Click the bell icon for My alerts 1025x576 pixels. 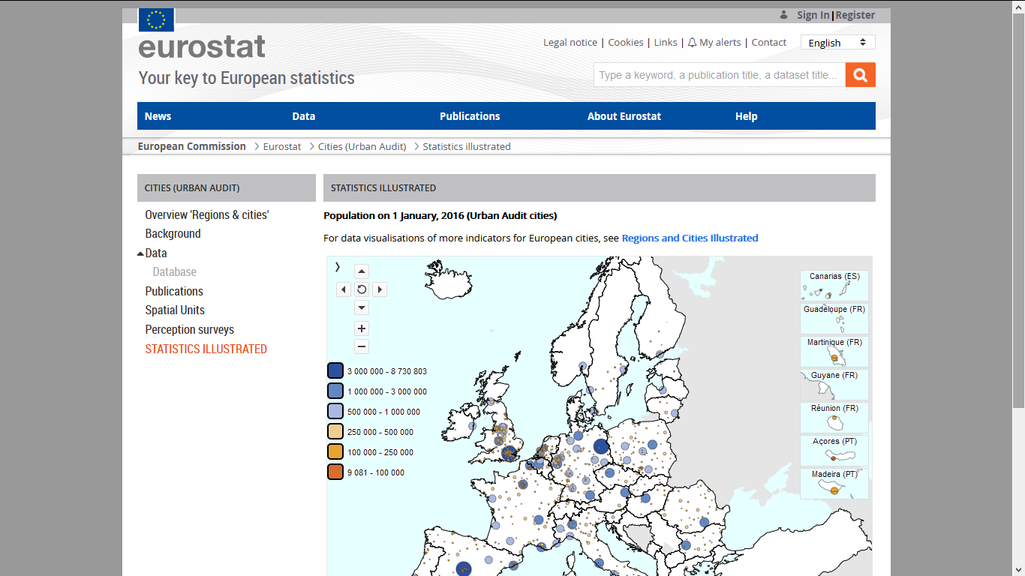pyautogui.click(x=692, y=43)
